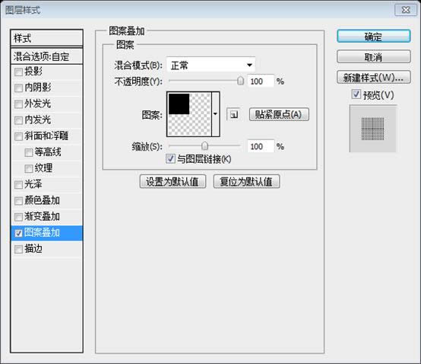Enable the 描边 stroke checkbox
Screen dimensions: 421x364
18,249
